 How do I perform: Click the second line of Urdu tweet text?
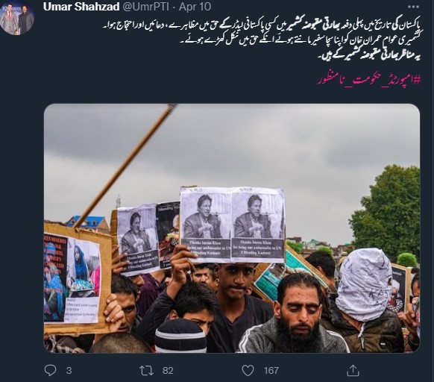click(x=300, y=41)
